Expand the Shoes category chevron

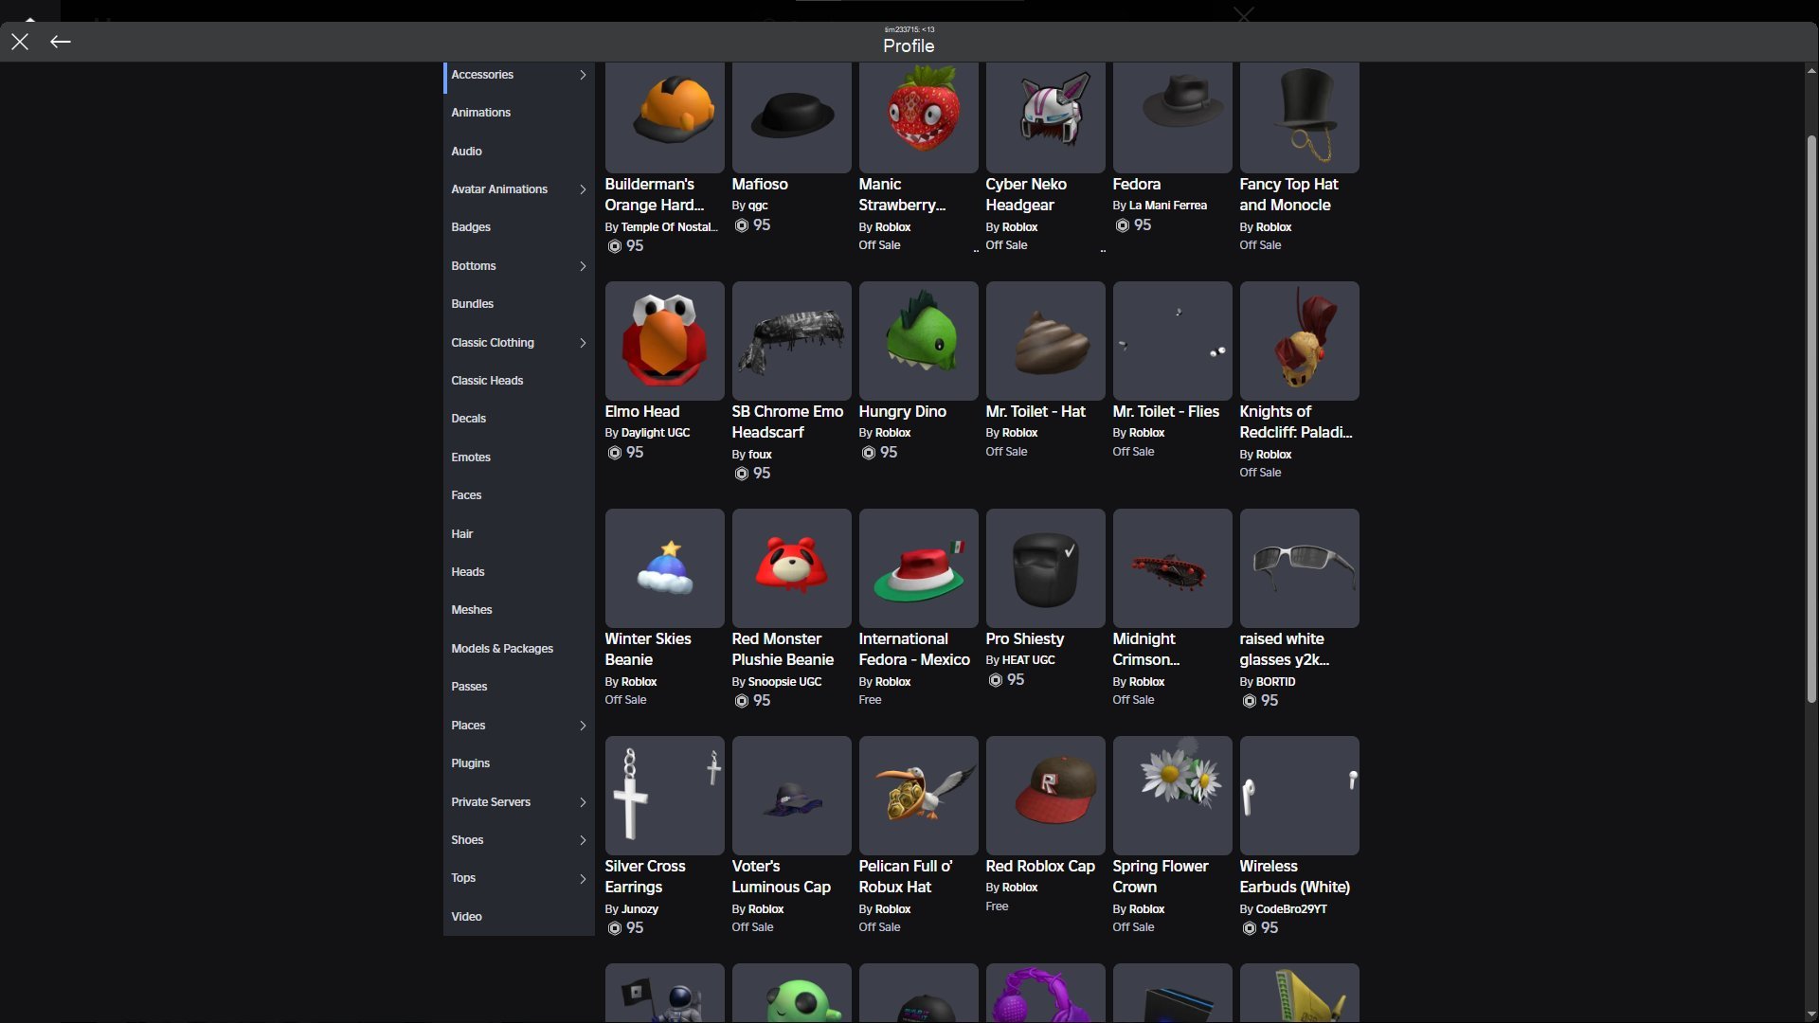(583, 840)
